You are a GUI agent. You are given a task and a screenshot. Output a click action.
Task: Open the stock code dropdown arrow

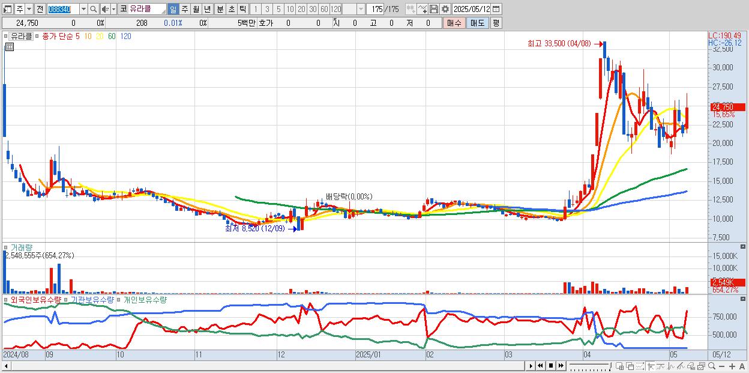pos(83,9)
